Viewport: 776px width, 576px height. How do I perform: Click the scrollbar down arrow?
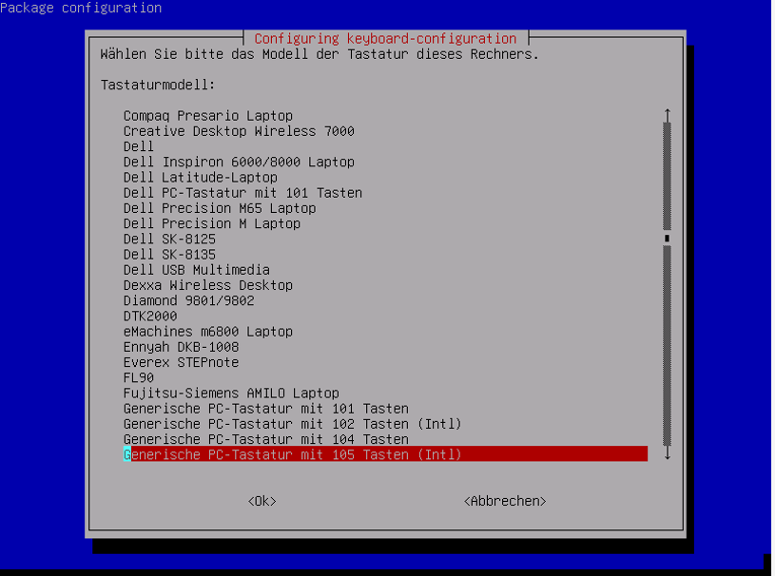point(668,453)
